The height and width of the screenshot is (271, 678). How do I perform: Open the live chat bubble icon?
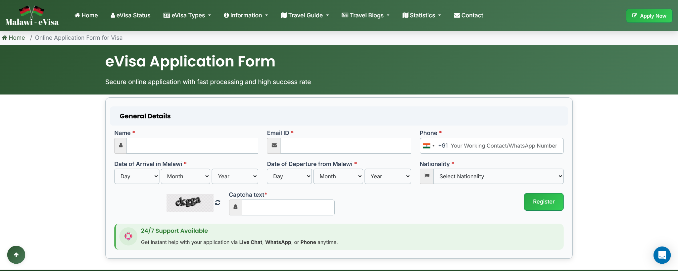pyautogui.click(x=662, y=255)
